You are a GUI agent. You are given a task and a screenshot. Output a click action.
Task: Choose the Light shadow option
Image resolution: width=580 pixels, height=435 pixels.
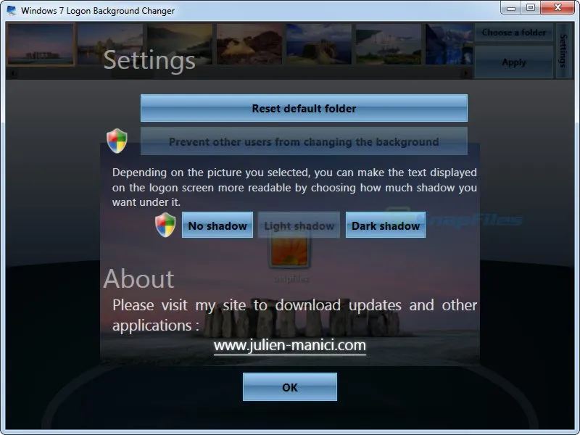click(299, 225)
